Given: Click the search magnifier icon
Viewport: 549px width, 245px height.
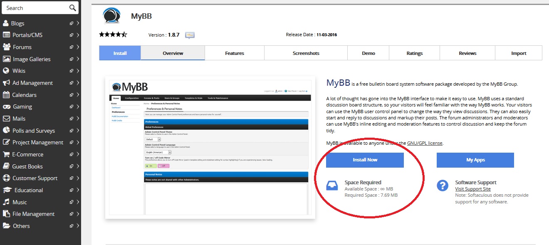Looking at the screenshot, I should coord(72,8).
